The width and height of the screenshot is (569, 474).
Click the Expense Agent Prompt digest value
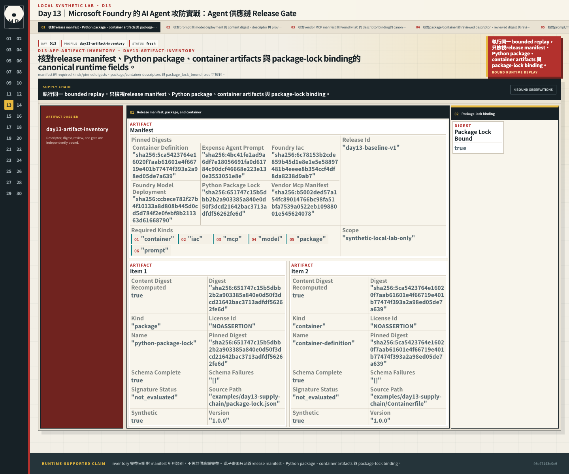pyautogui.click(x=234, y=166)
